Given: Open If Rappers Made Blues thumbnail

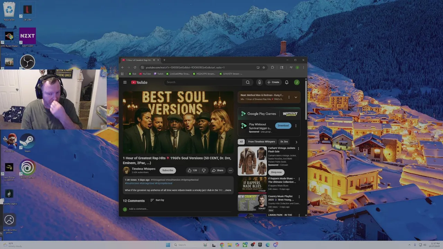Looking at the screenshot, I should [x=252, y=185].
